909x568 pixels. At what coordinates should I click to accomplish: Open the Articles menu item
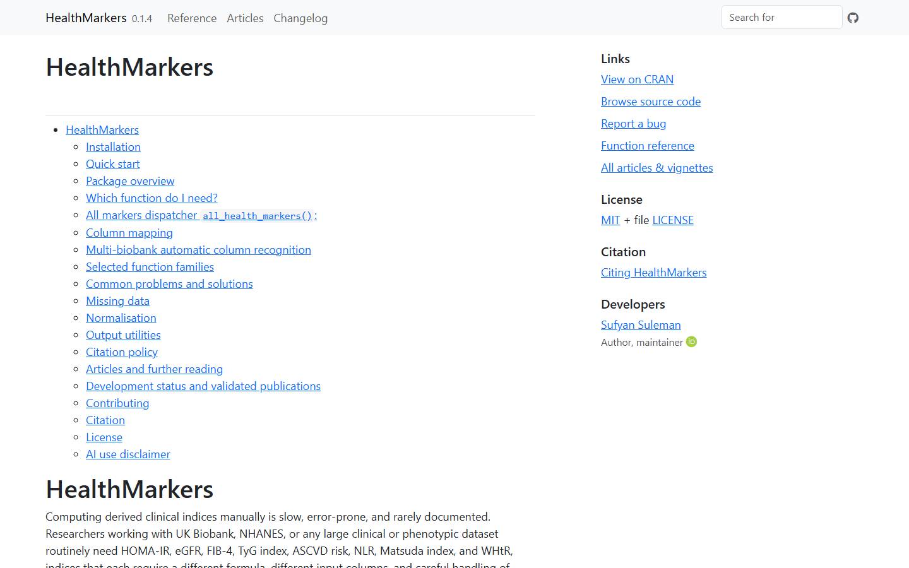tap(245, 18)
